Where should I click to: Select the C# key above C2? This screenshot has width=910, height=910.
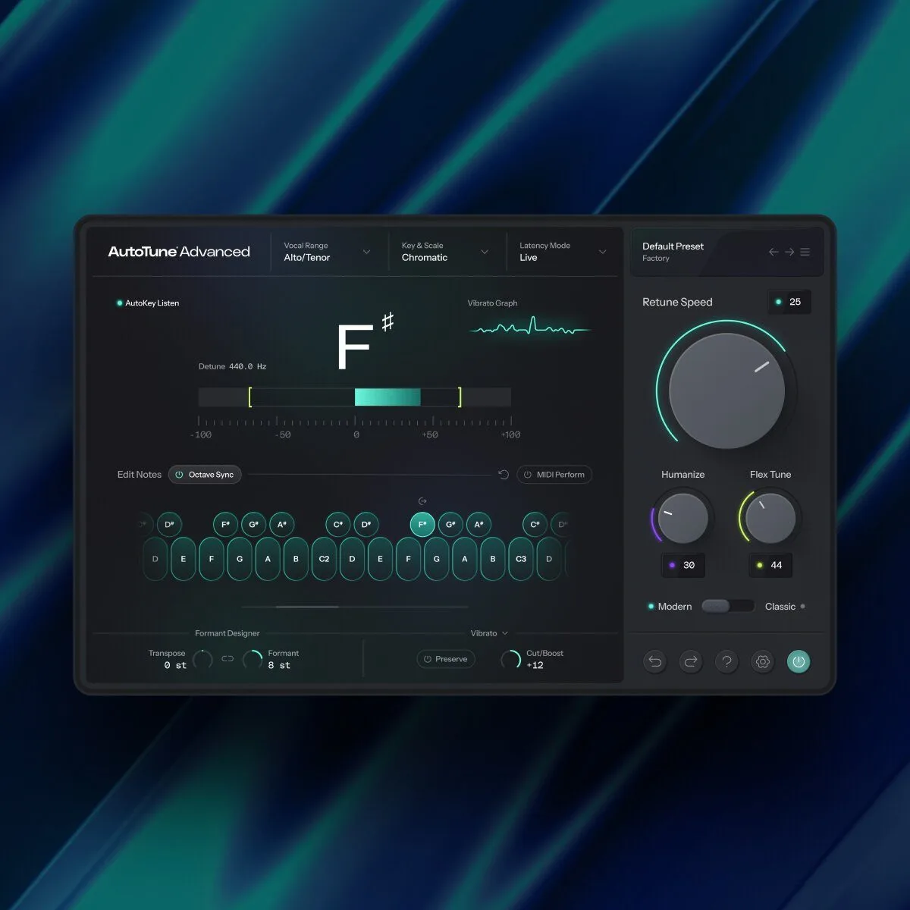pos(338,524)
